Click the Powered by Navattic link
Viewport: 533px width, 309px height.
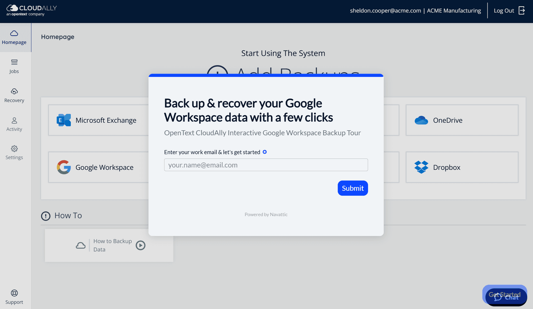(x=266, y=214)
